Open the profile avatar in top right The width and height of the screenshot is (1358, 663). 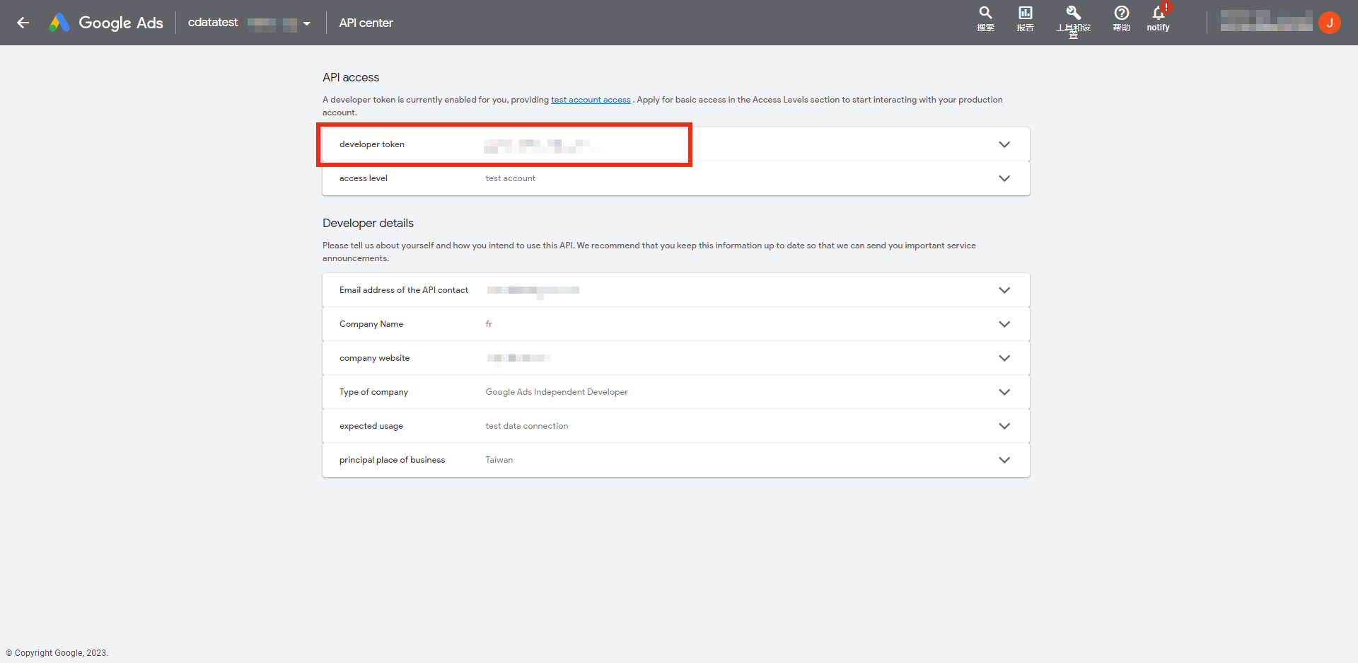click(1330, 22)
